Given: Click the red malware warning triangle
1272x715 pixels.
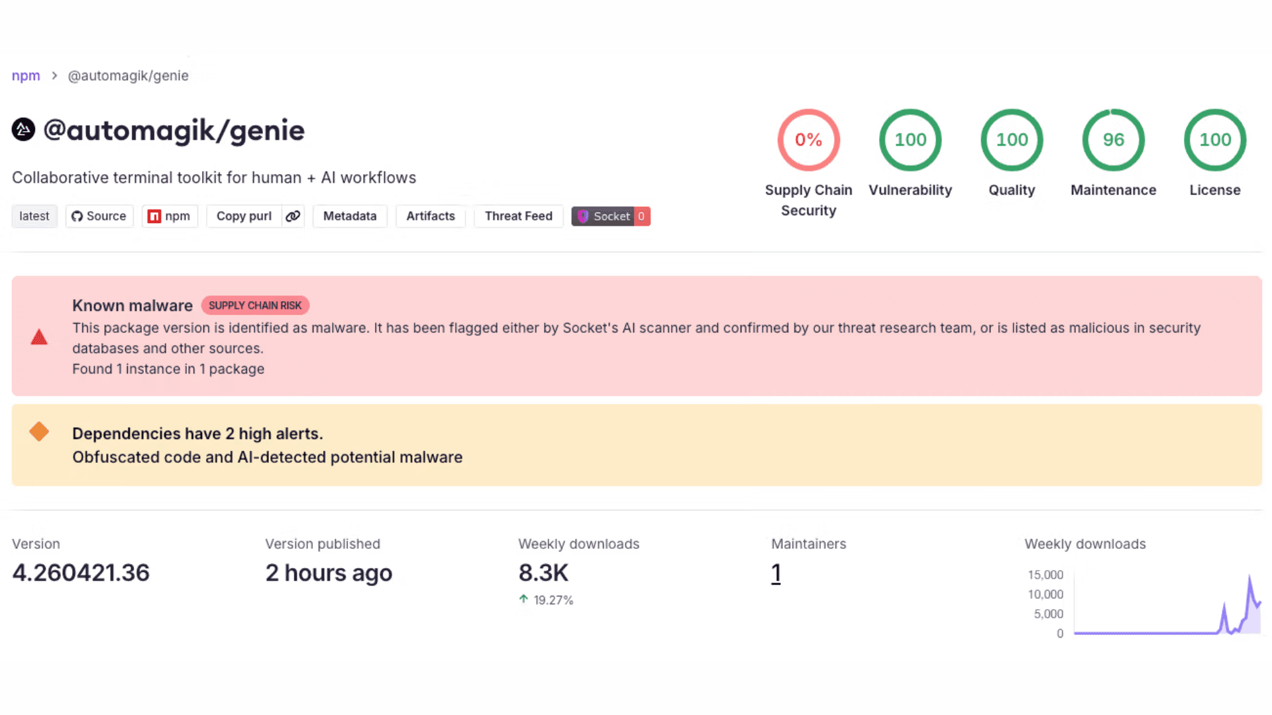Looking at the screenshot, I should (39, 338).
